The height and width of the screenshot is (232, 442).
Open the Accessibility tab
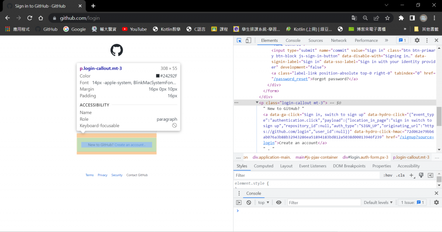[x=408, y=166]
